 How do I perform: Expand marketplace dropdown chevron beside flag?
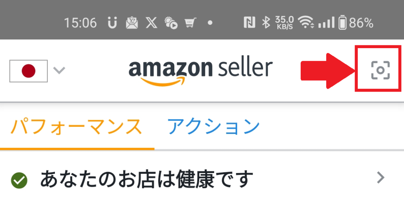(x=59, y=70)
